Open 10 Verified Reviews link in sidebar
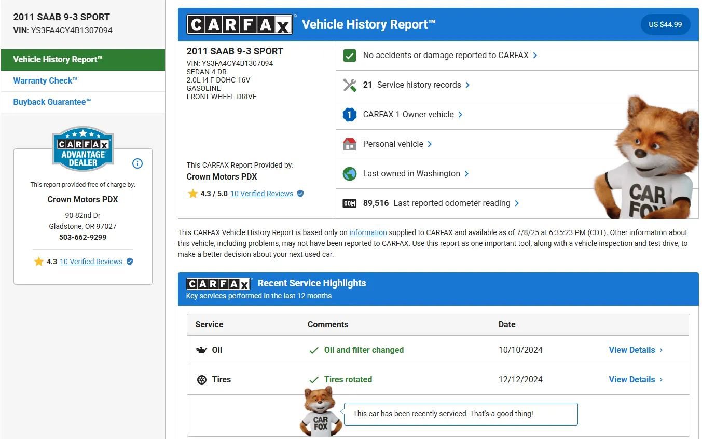The image size is (702, 439). (91, 262)
